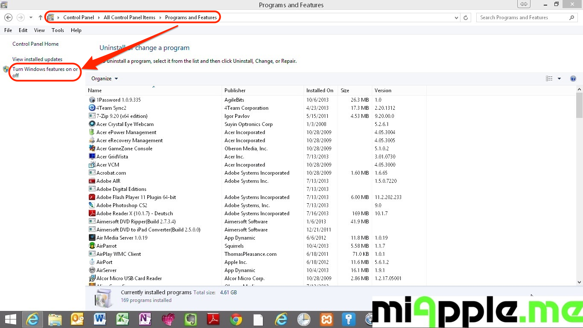This screenshot has width=583, height=328.
Task: Click the Windows Start button
Action: pyautogui.click(x=10, y=319)
